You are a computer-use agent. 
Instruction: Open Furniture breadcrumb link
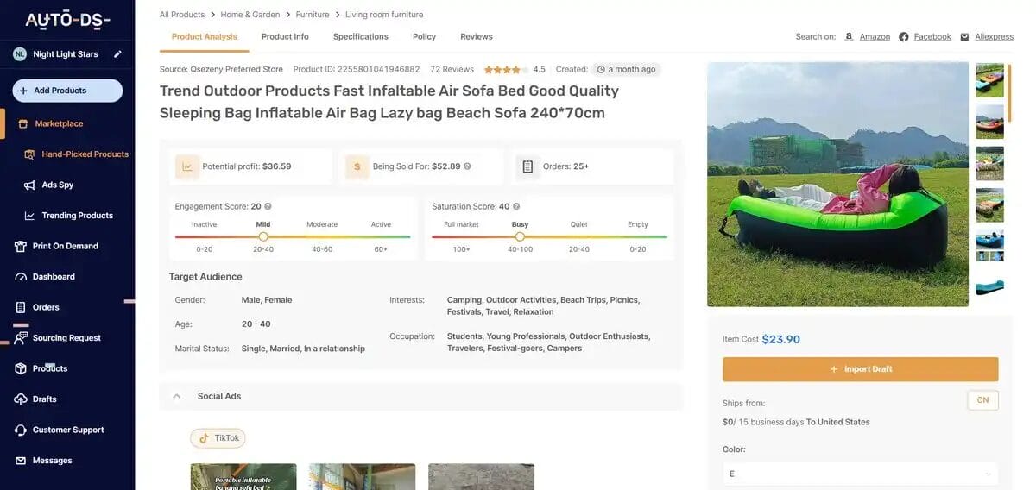[313, 15]
